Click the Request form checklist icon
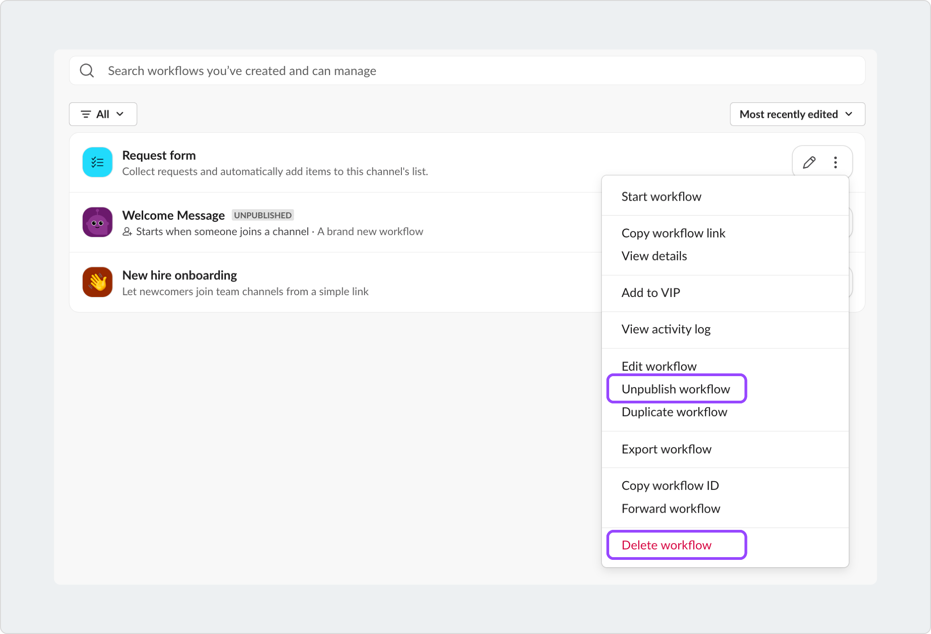The height and width of the screenshot is (634, 931). [x=97, y=162]
